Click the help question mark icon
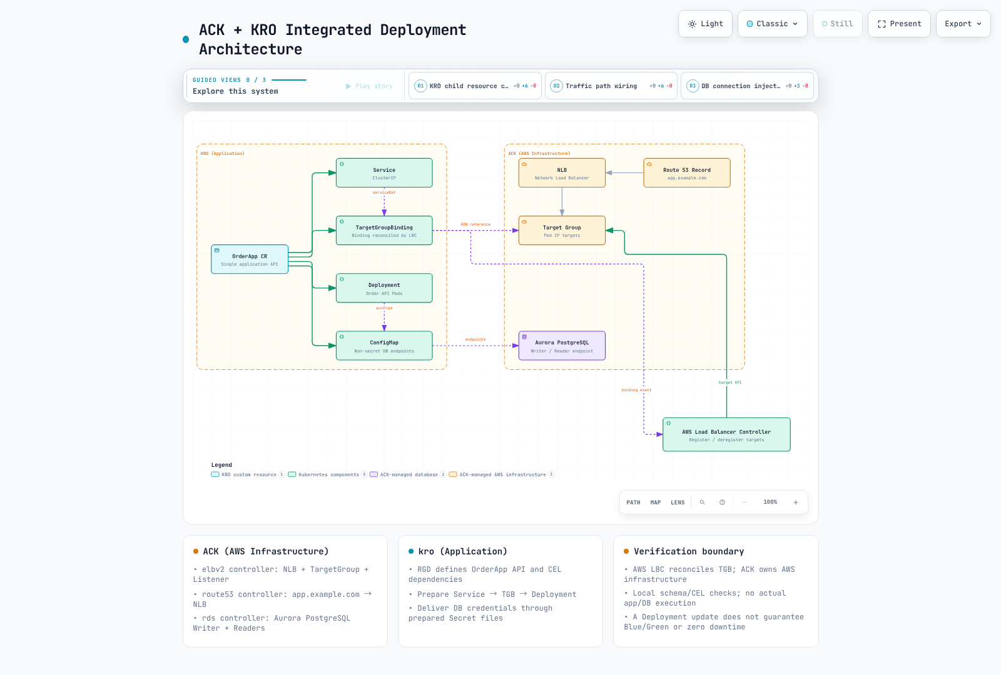The image size is (1001, 675). tap(722, 502)
